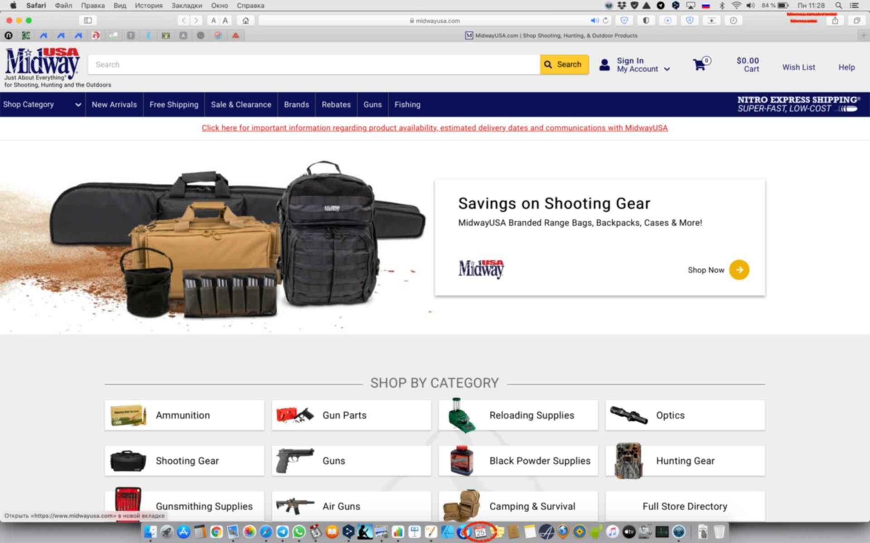
Task: Open the История menu in the menu bar
Action: 148,5
